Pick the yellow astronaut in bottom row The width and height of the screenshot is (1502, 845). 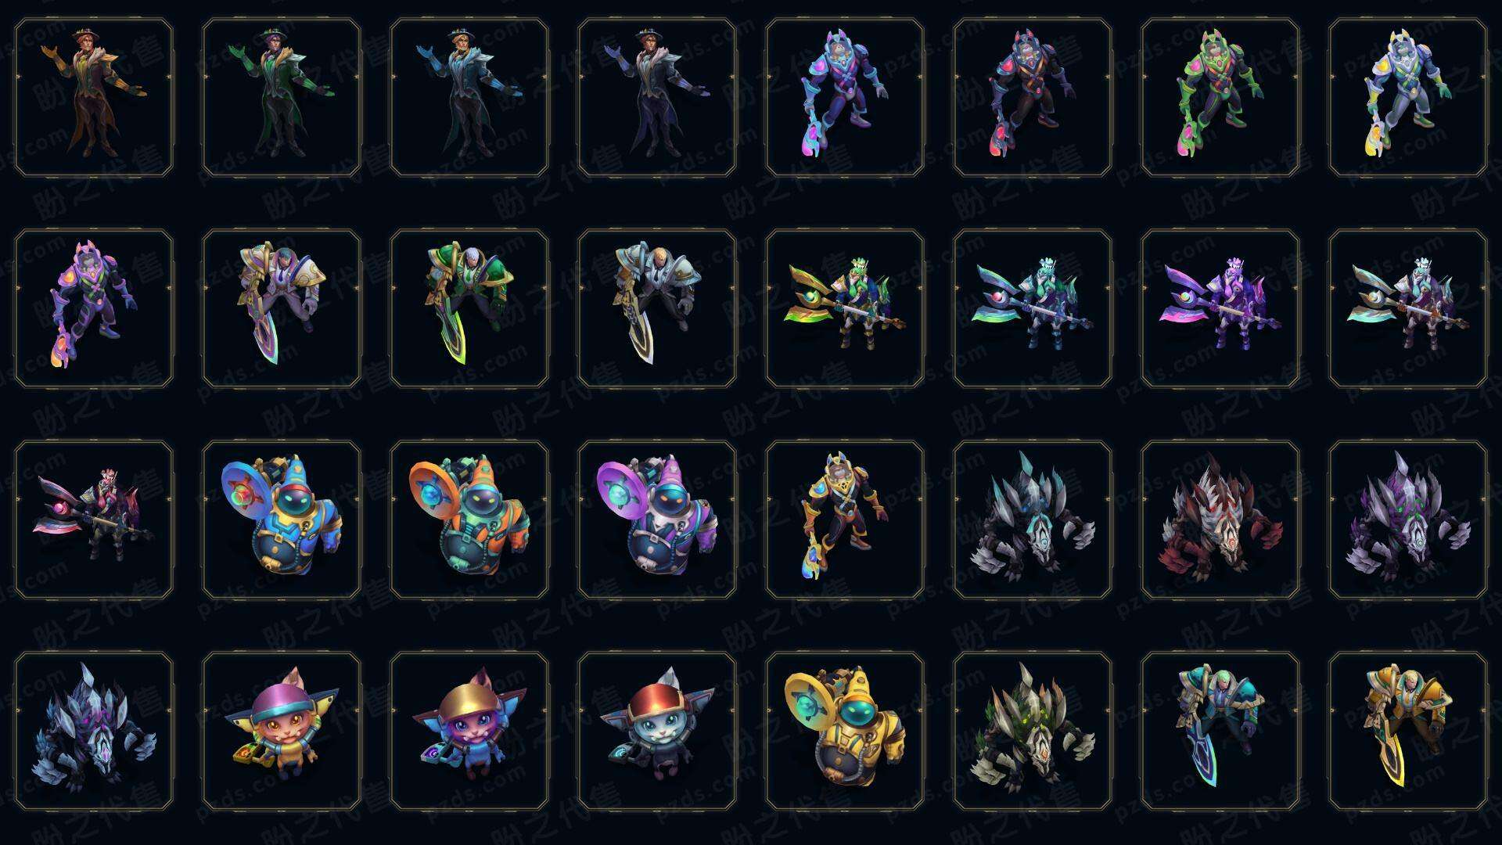coord(845,731)
